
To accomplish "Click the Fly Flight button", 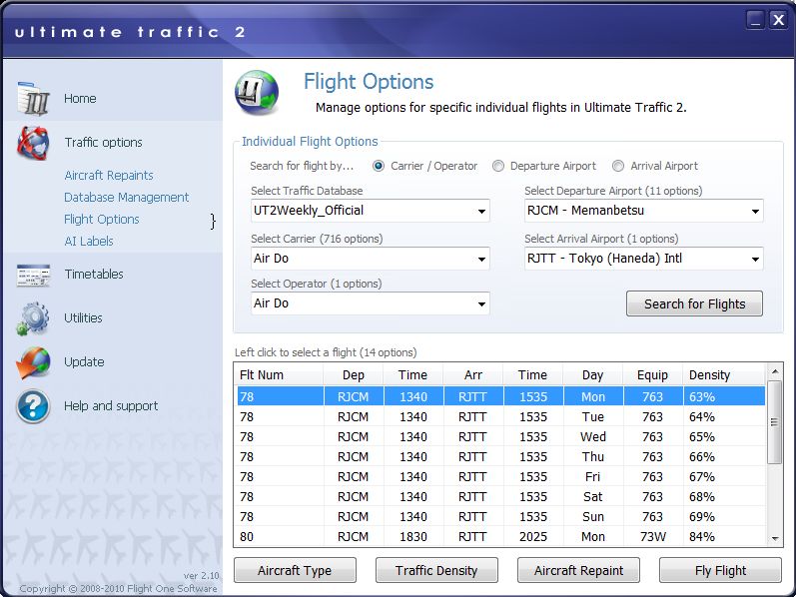I will (x=720, y=570).
